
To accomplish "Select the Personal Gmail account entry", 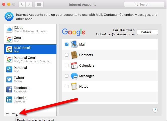I will pos(30,59).
